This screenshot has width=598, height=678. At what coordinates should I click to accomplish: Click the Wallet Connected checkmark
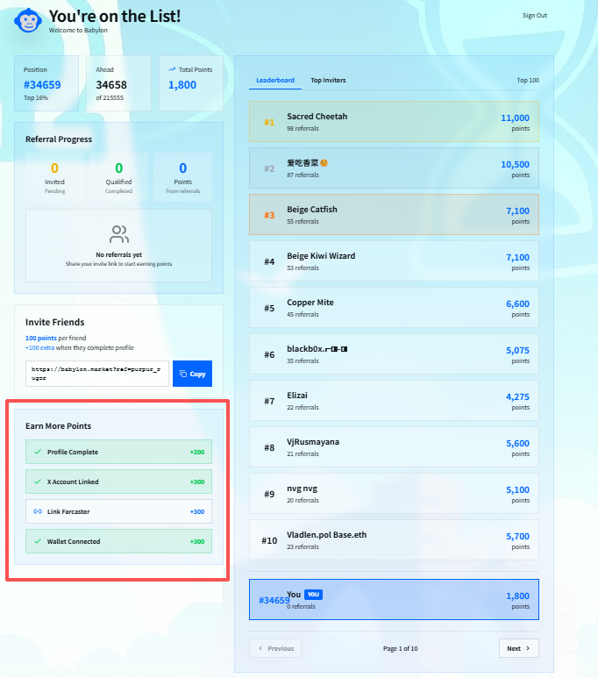coord(38,541)
